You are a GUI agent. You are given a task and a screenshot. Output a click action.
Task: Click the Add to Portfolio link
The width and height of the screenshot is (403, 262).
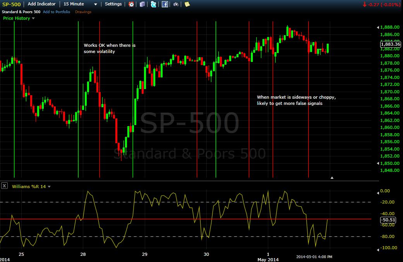56,12
